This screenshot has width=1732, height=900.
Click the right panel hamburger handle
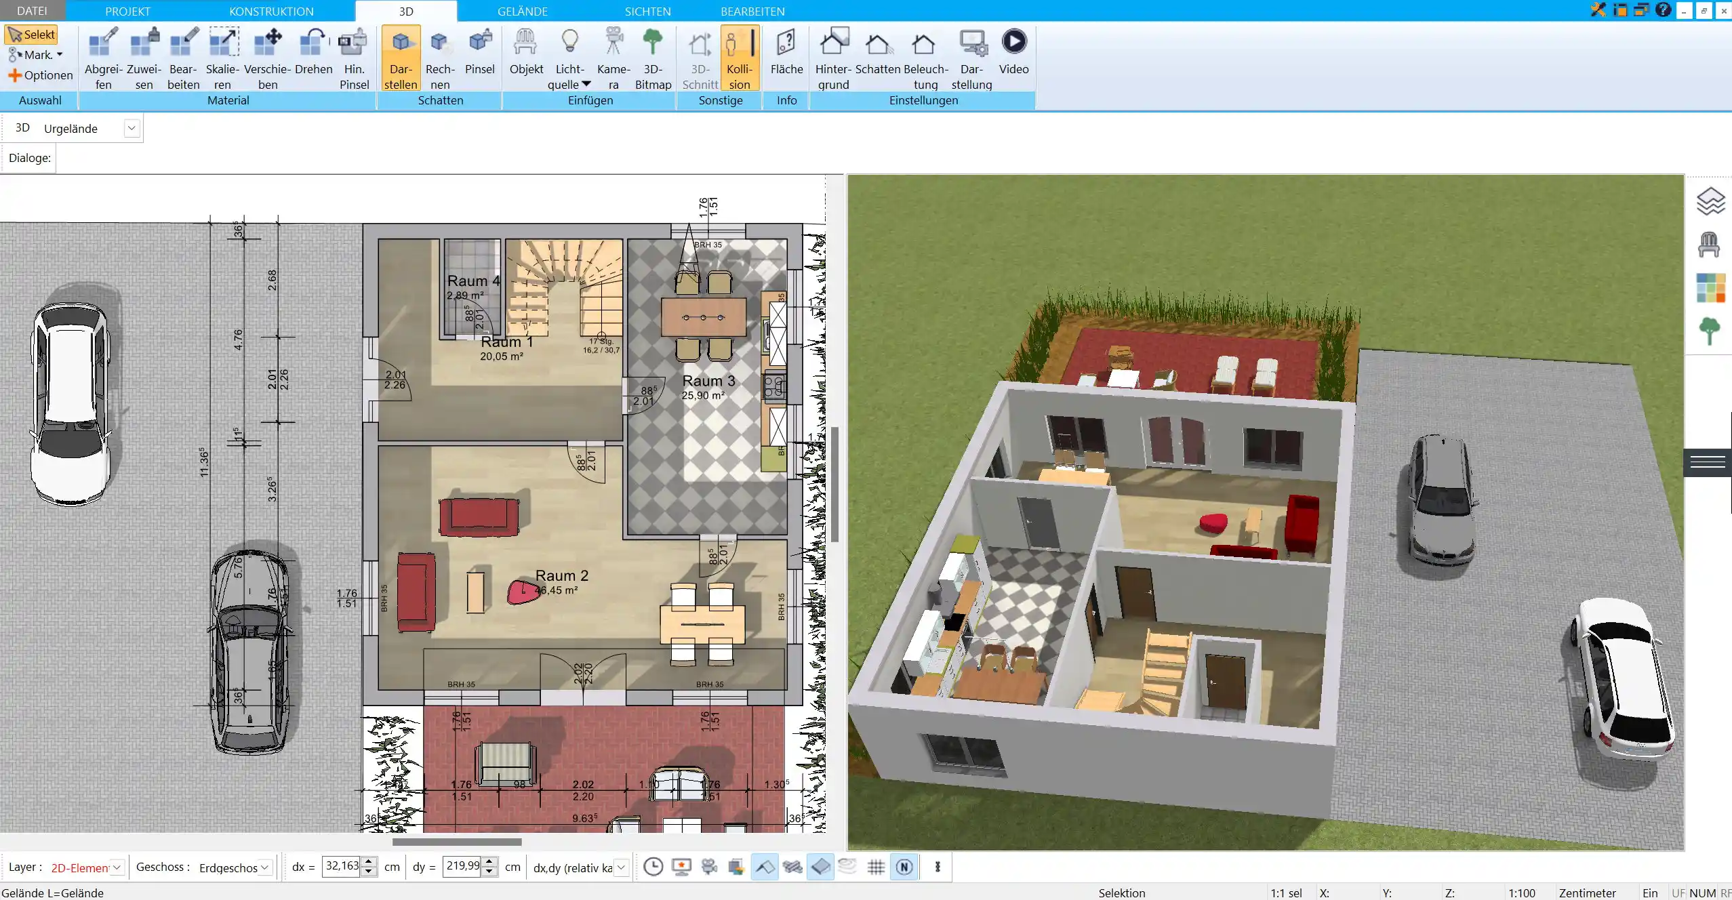[1708, 462]
